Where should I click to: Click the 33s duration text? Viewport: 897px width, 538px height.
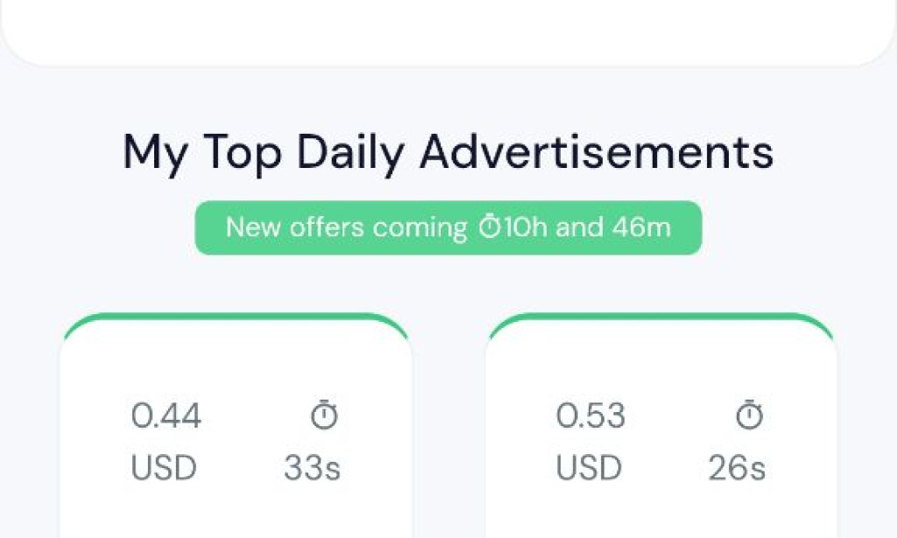tap(311, 467)
